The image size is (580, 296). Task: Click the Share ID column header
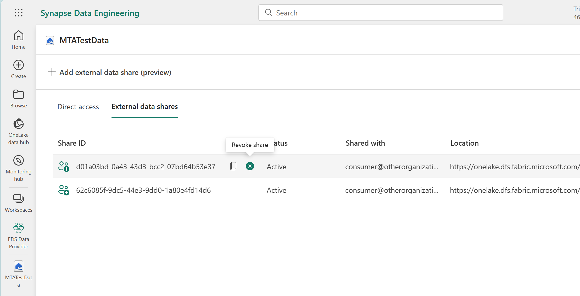coord(72,143)
